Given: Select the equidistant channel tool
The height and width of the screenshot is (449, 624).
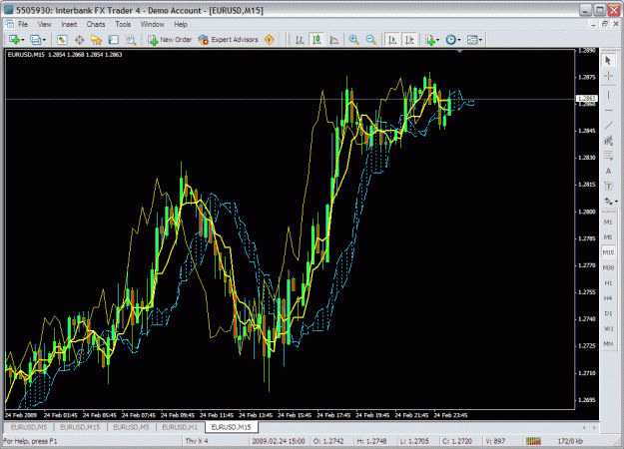Looking at the screenshot, I should [x=608, y=141].
